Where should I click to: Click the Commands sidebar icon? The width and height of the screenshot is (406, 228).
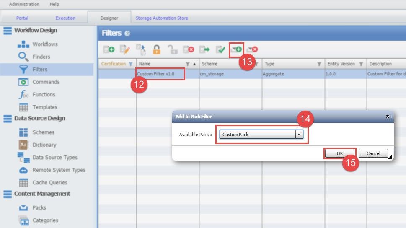[x=23, y=82]
